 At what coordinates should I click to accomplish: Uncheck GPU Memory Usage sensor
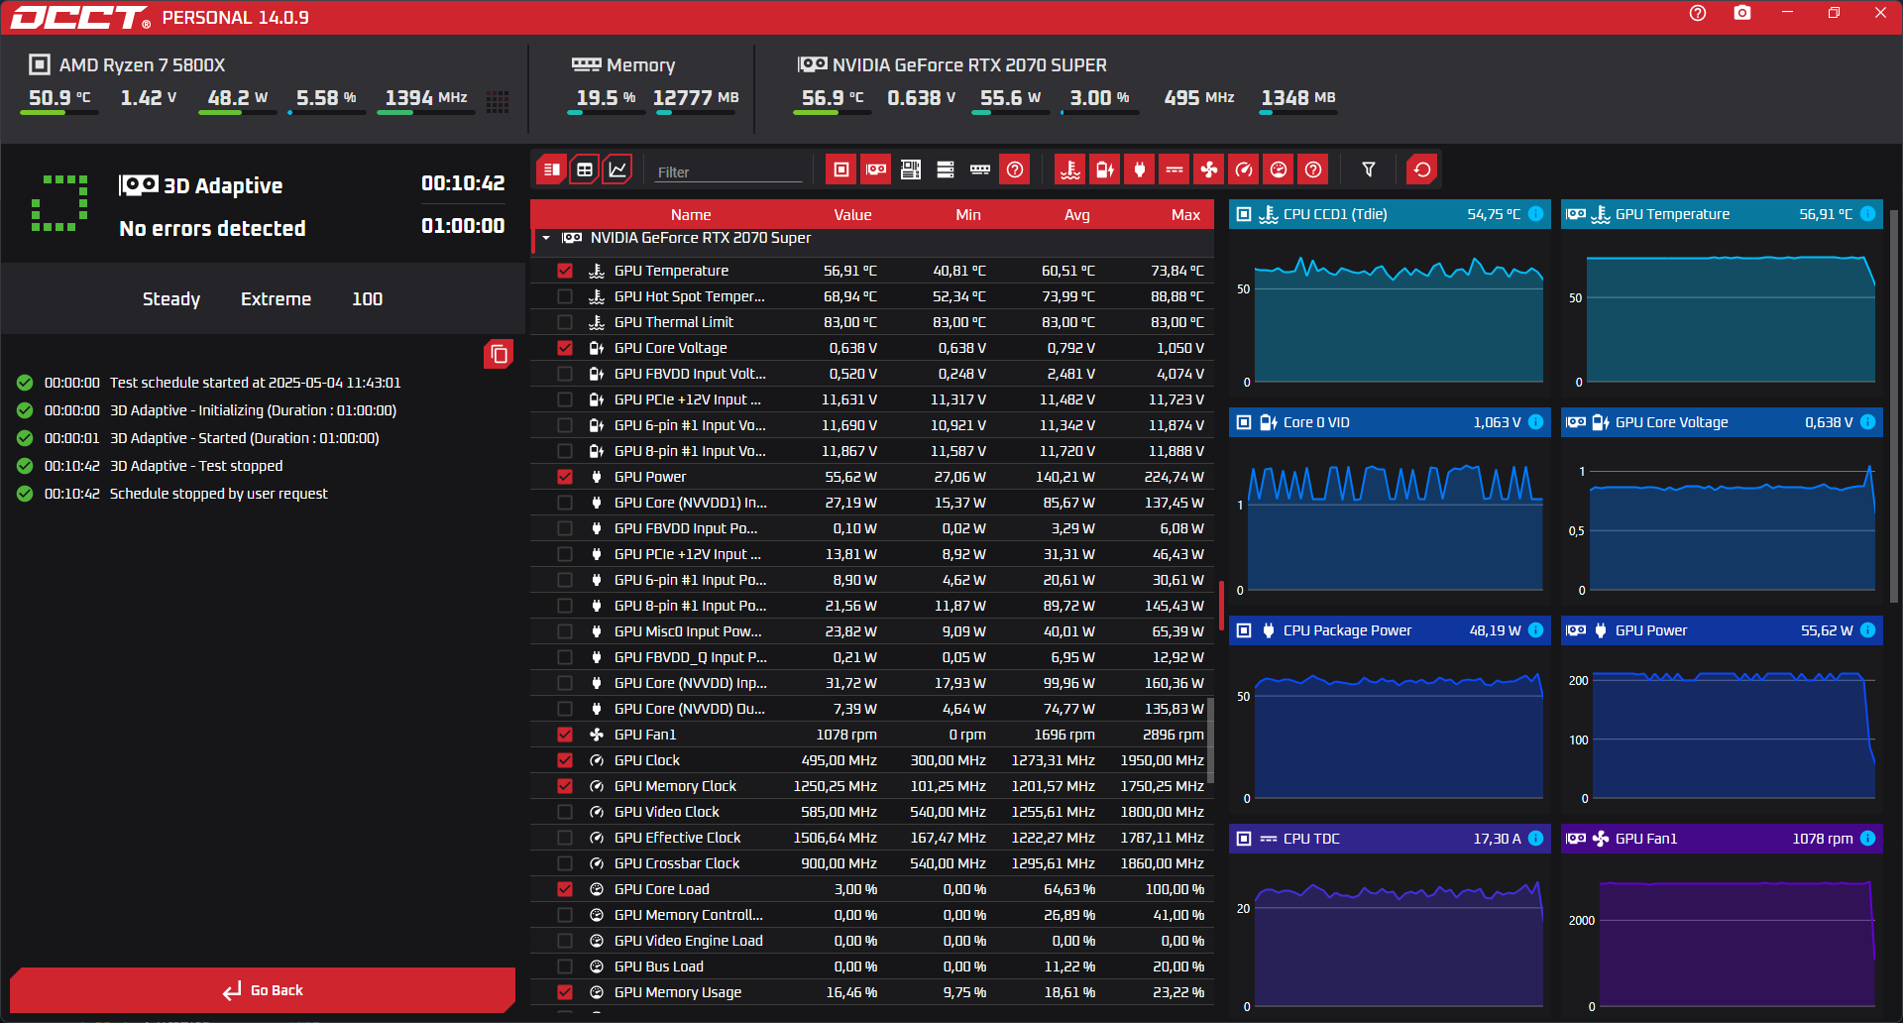pos(565,992)
